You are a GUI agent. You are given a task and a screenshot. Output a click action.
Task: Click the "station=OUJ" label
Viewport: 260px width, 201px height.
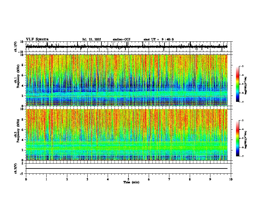pos(121,39)
